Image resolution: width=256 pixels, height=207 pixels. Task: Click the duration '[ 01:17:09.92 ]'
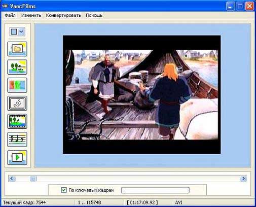pos(142,202)
